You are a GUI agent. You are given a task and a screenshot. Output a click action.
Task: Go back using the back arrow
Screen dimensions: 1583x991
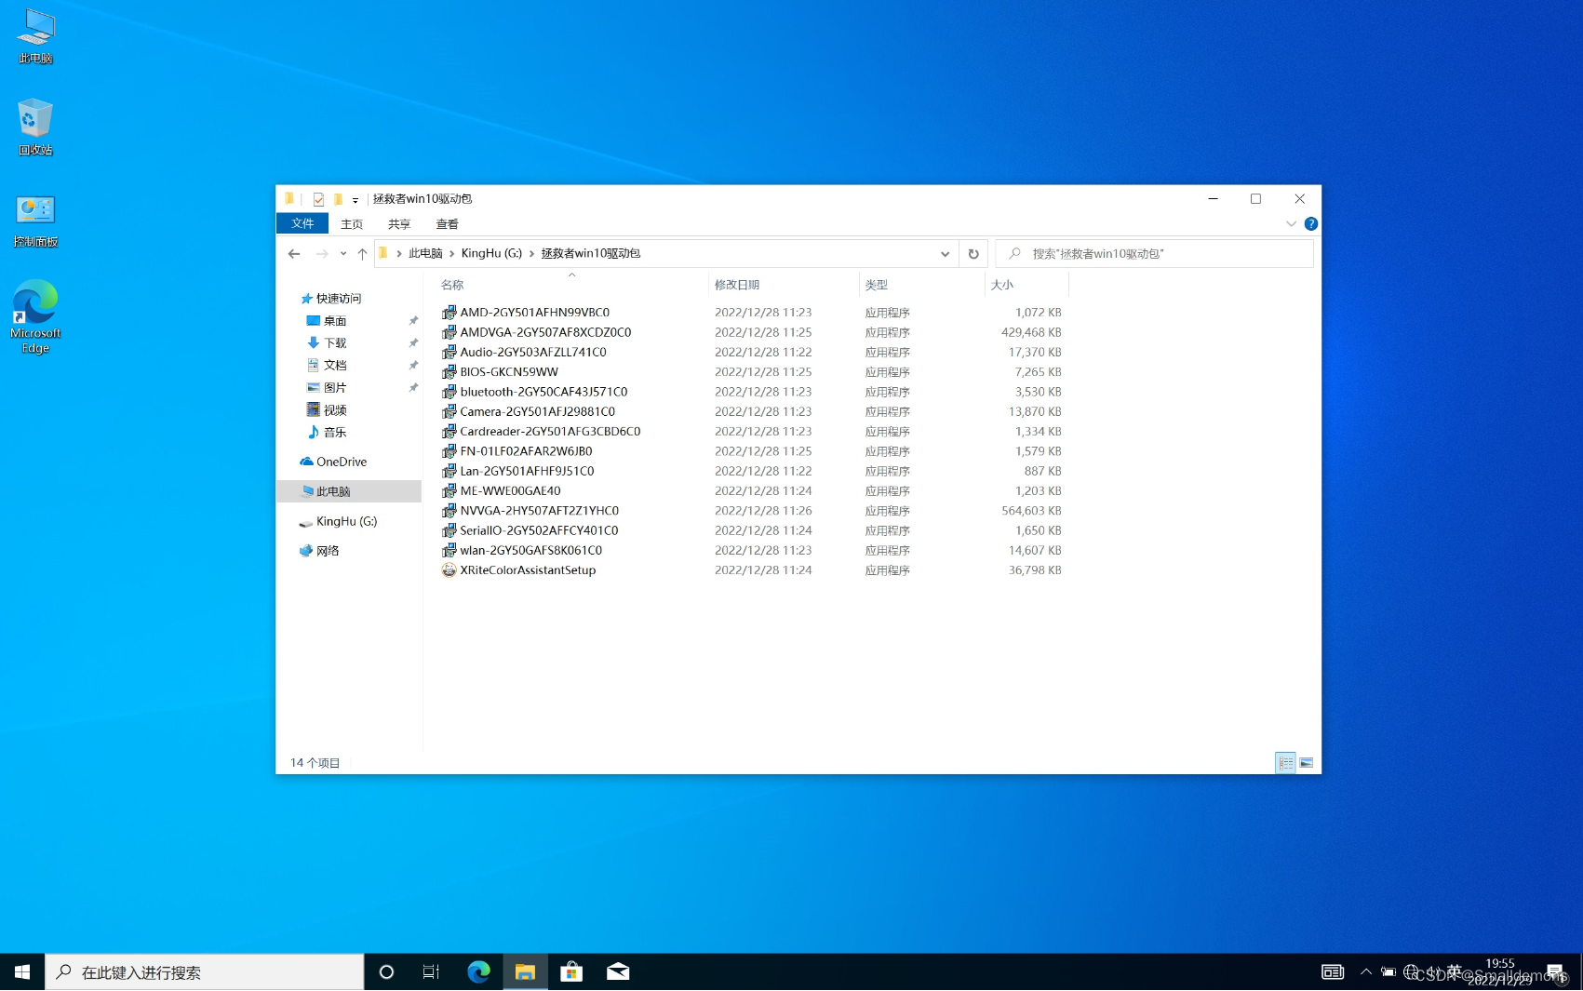click(x=294, y=253)
